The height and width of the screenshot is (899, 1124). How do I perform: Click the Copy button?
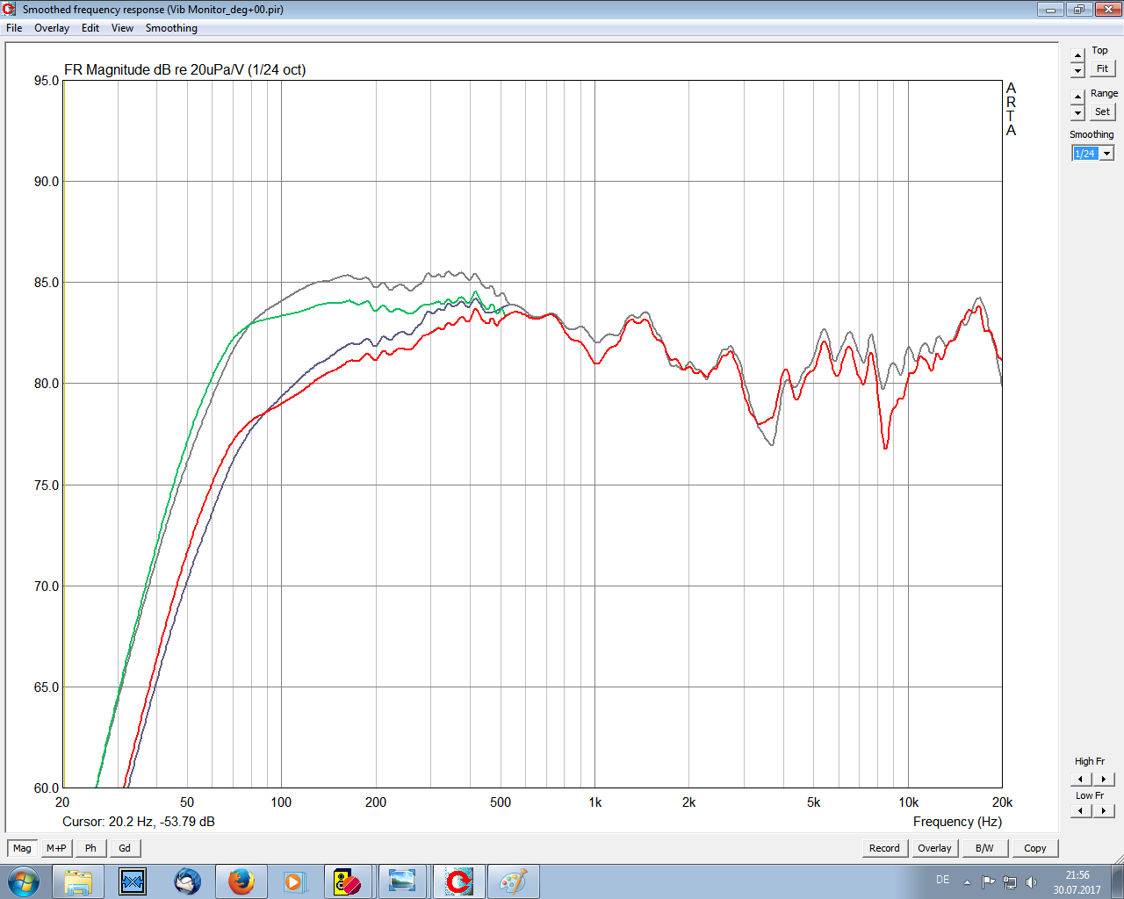(1034, 848)
